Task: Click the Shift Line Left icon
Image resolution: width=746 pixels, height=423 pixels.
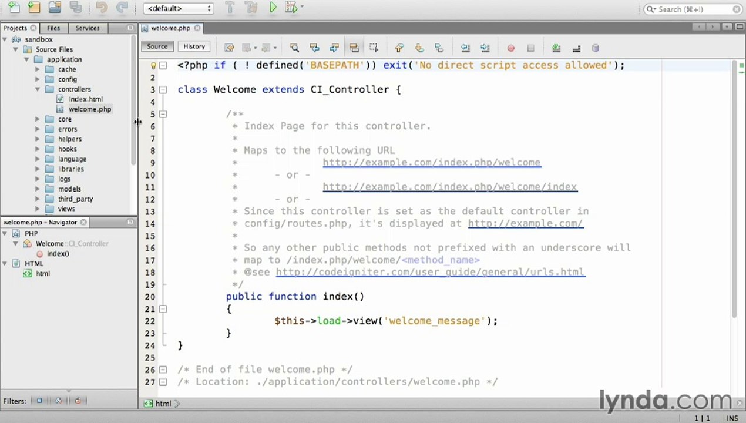Action: (465, 48)
